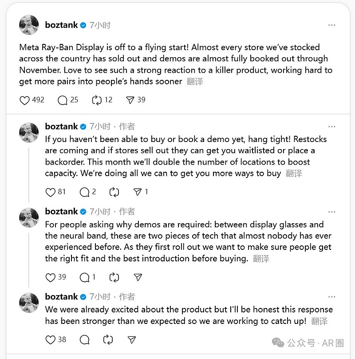
Task: Open more options on the last reply
Action: tap(331, 297)
